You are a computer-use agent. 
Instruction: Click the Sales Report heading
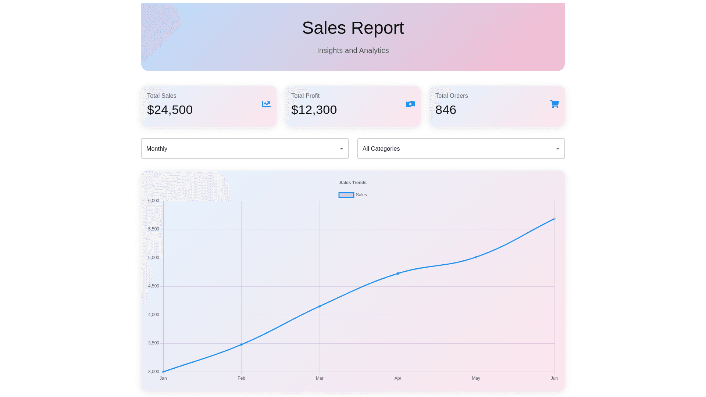coord(353,28)
